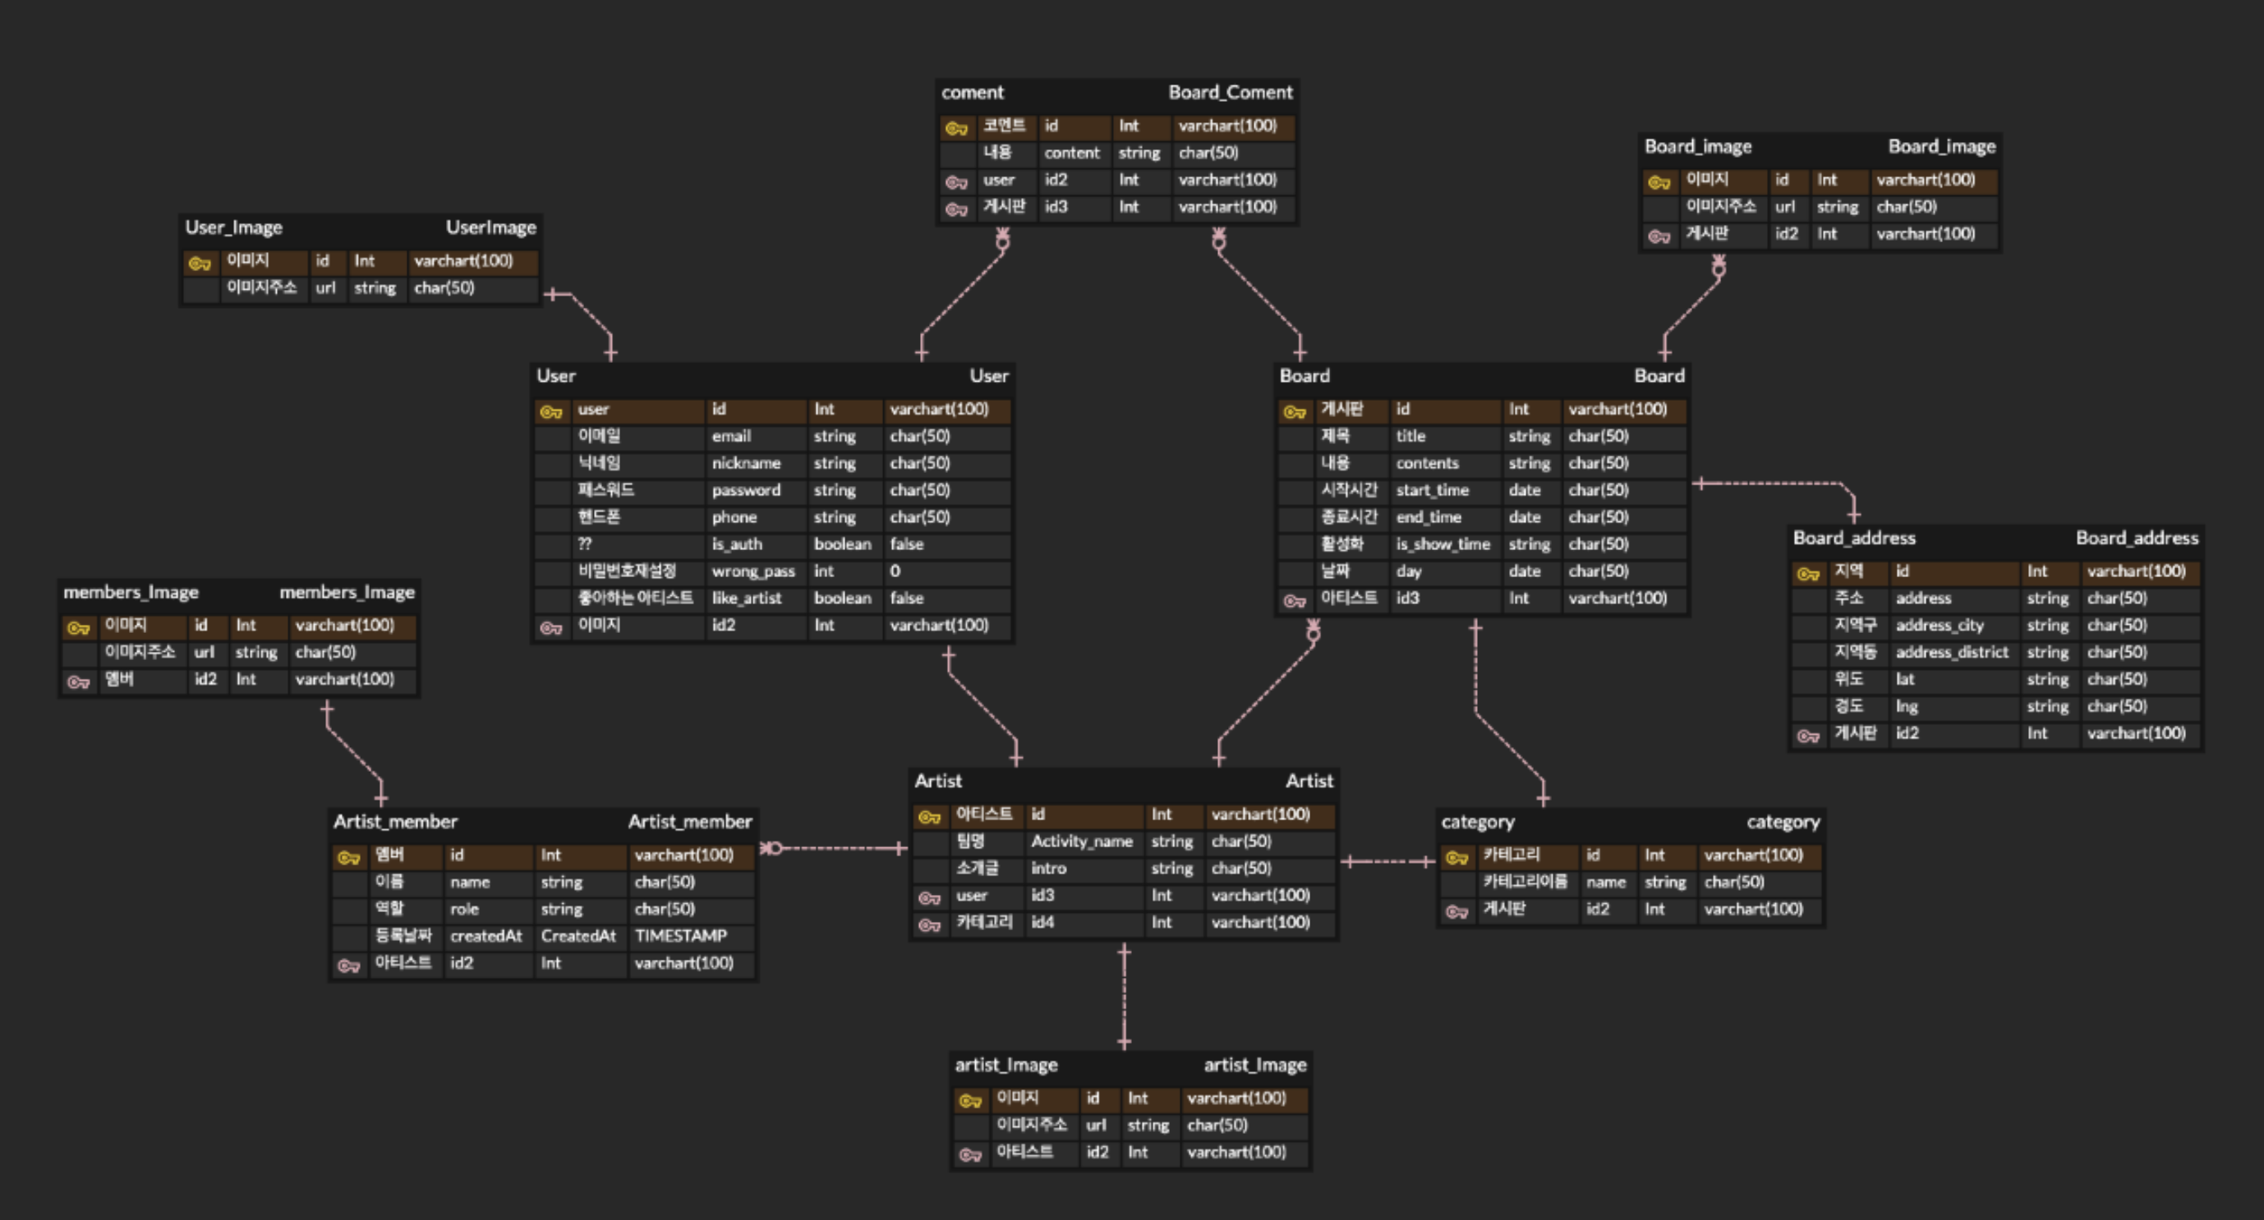Click the foreign key icon on Artist_member id2 row
Viewport: 2264px width, 1220px height.
[348, 965]
